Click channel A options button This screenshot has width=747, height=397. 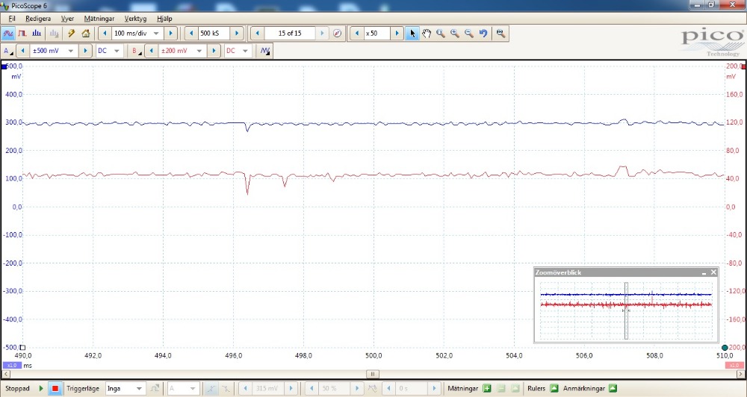pyautogui.click(x=8, y=51)
